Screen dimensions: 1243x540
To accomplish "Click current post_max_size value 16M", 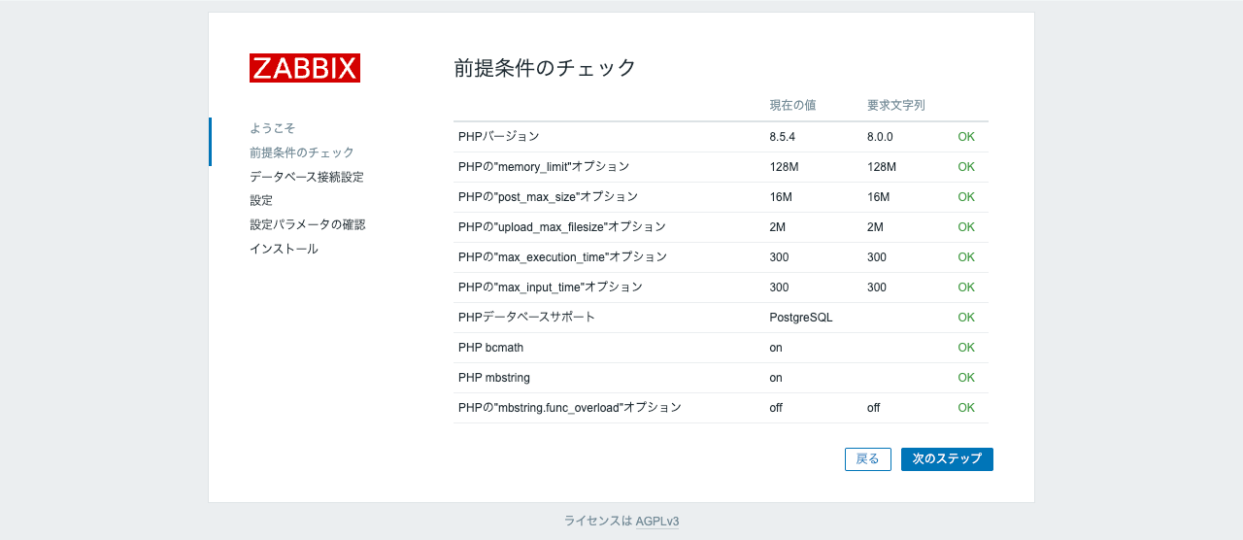I will (781, 197).
